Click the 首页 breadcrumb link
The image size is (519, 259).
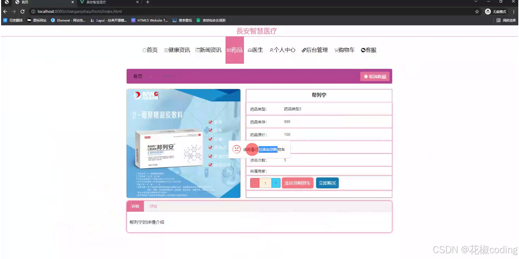[137, 76]
